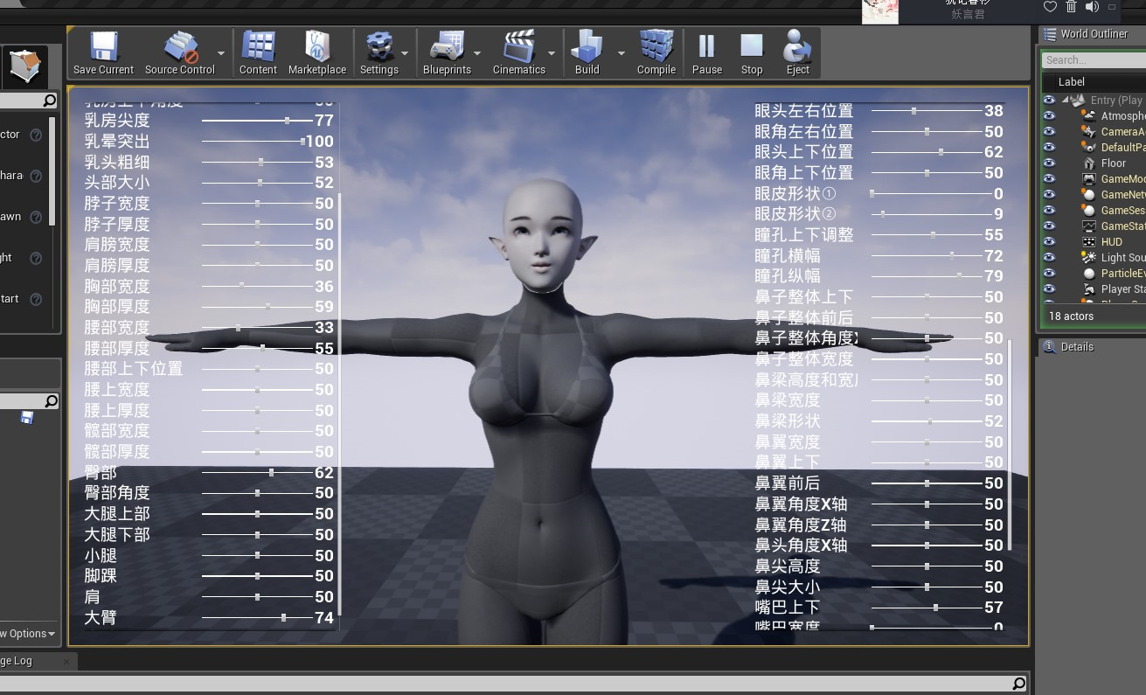Expand the Cinematics dropdown arrow
The image size is (1146, 695).
(552, 53)
